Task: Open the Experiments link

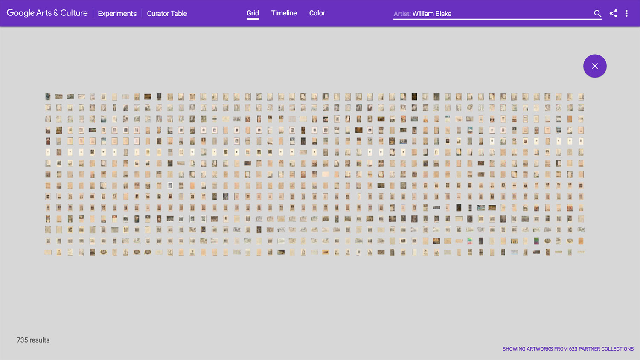Action: click(117, 13)
